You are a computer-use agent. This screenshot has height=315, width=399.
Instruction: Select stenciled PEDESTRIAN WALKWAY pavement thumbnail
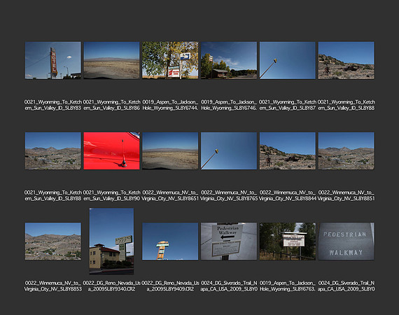pos(346,241)
